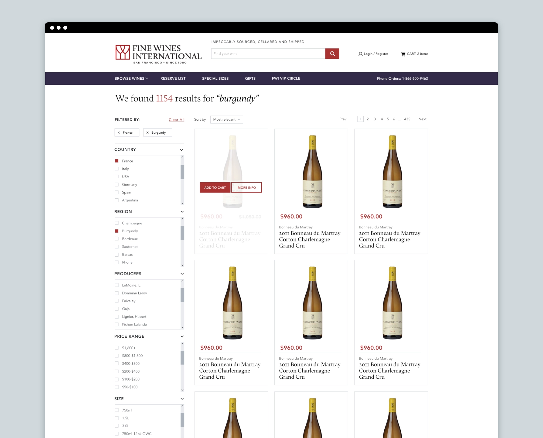
Task: Go to the Prev results page
Action: (x=343, y=119)
